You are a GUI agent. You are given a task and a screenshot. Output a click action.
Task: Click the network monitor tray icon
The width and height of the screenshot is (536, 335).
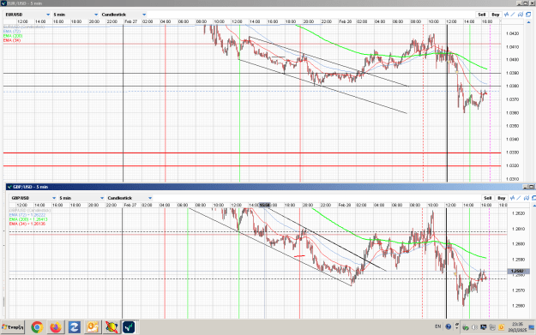[x=484, y=327]
